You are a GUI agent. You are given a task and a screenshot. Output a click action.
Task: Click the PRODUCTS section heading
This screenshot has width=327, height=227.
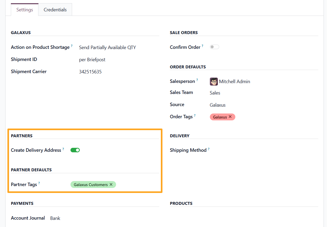[x=181, y=204]
